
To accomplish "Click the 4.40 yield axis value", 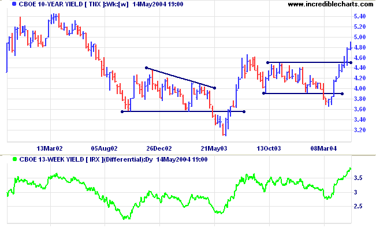I will coord(360,68).
